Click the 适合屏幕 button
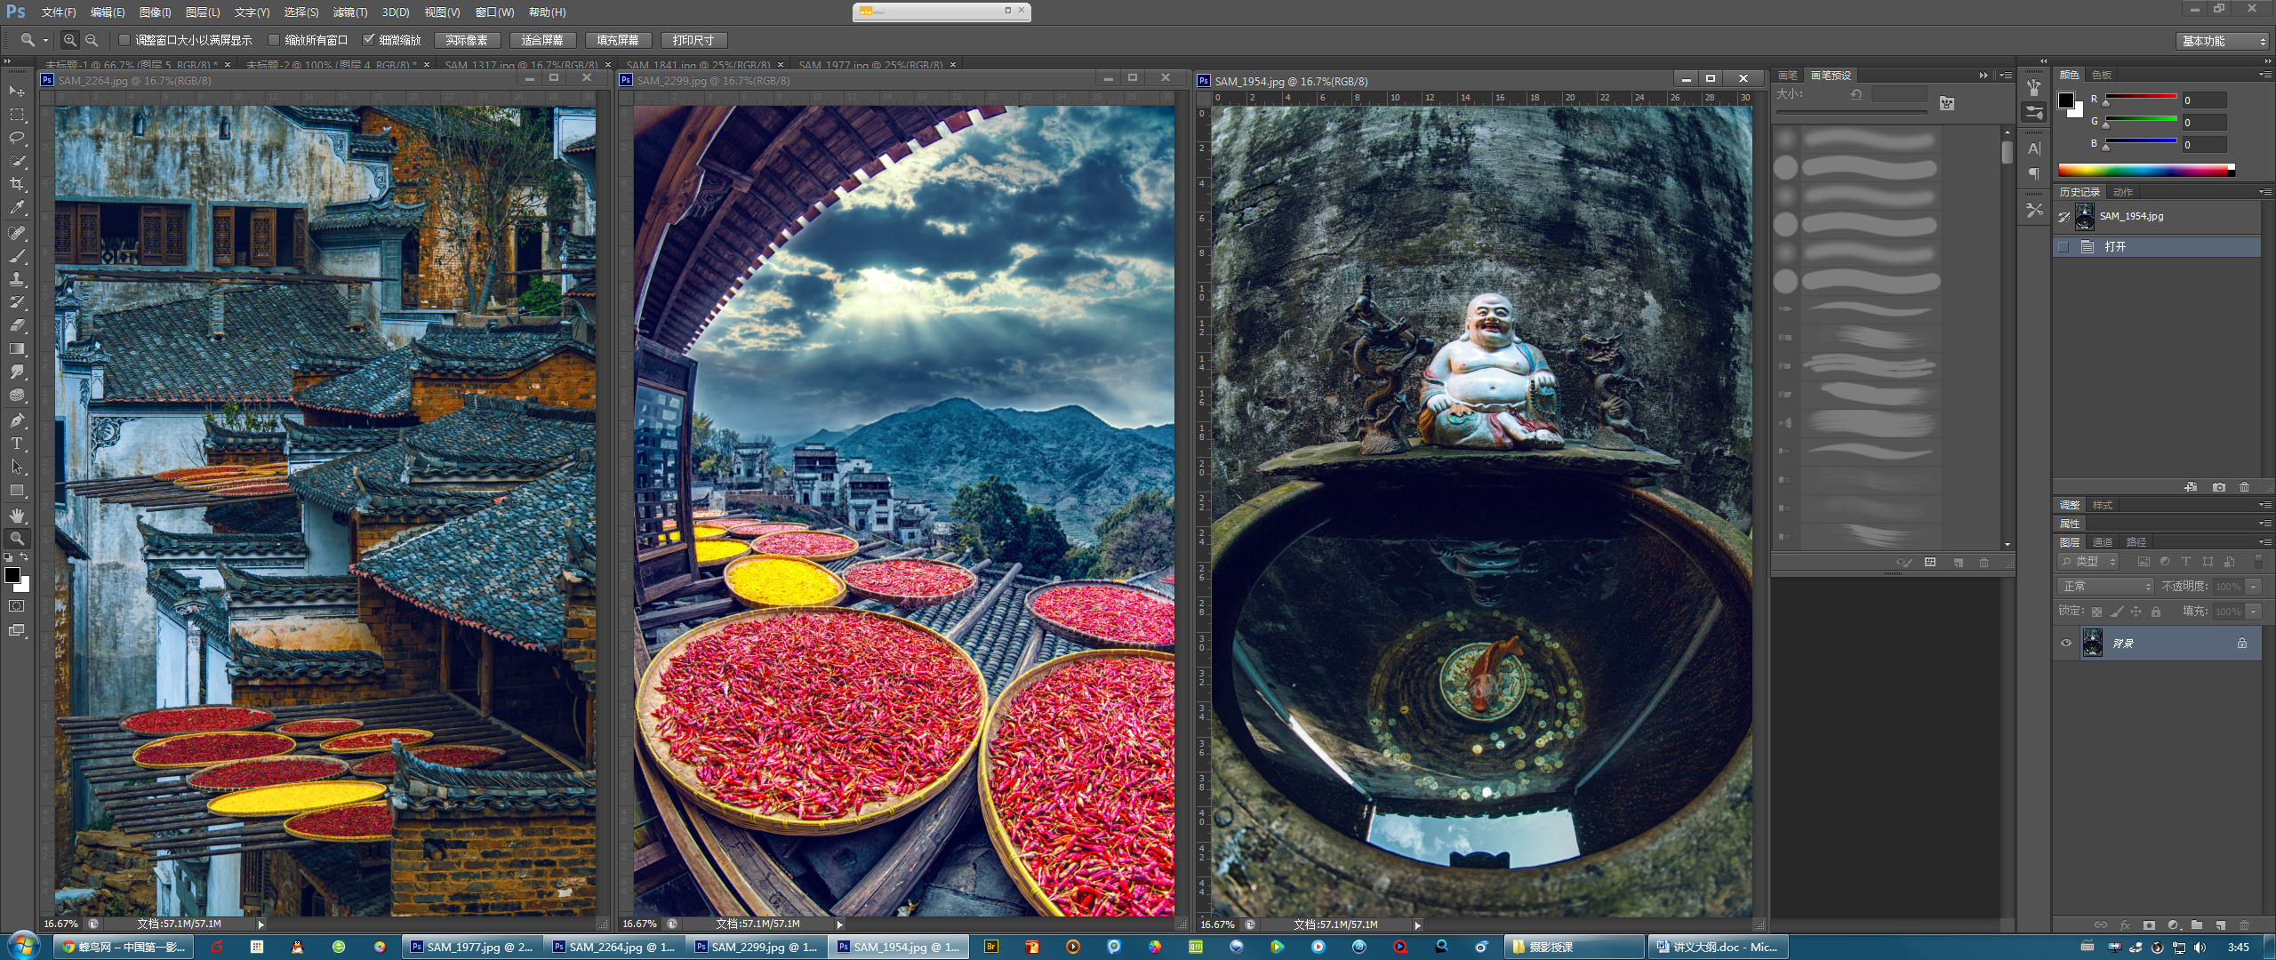The image size is (2276, 960). tap(542, 40)
